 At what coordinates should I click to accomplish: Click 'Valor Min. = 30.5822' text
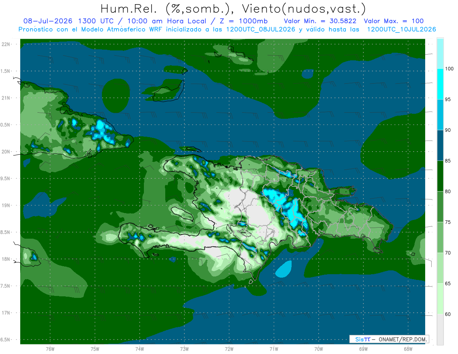(x=320, y=21)
